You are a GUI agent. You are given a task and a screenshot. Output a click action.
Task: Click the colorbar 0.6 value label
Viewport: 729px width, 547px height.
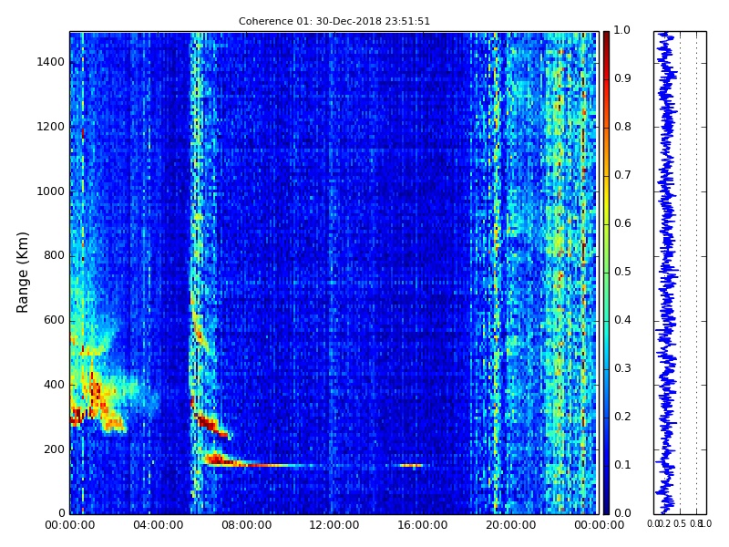click(622, 223)
